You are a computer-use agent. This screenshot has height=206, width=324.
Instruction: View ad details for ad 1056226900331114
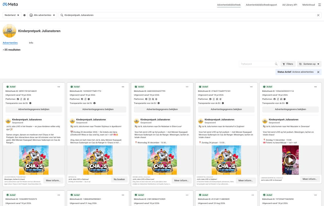click(290, 109)
